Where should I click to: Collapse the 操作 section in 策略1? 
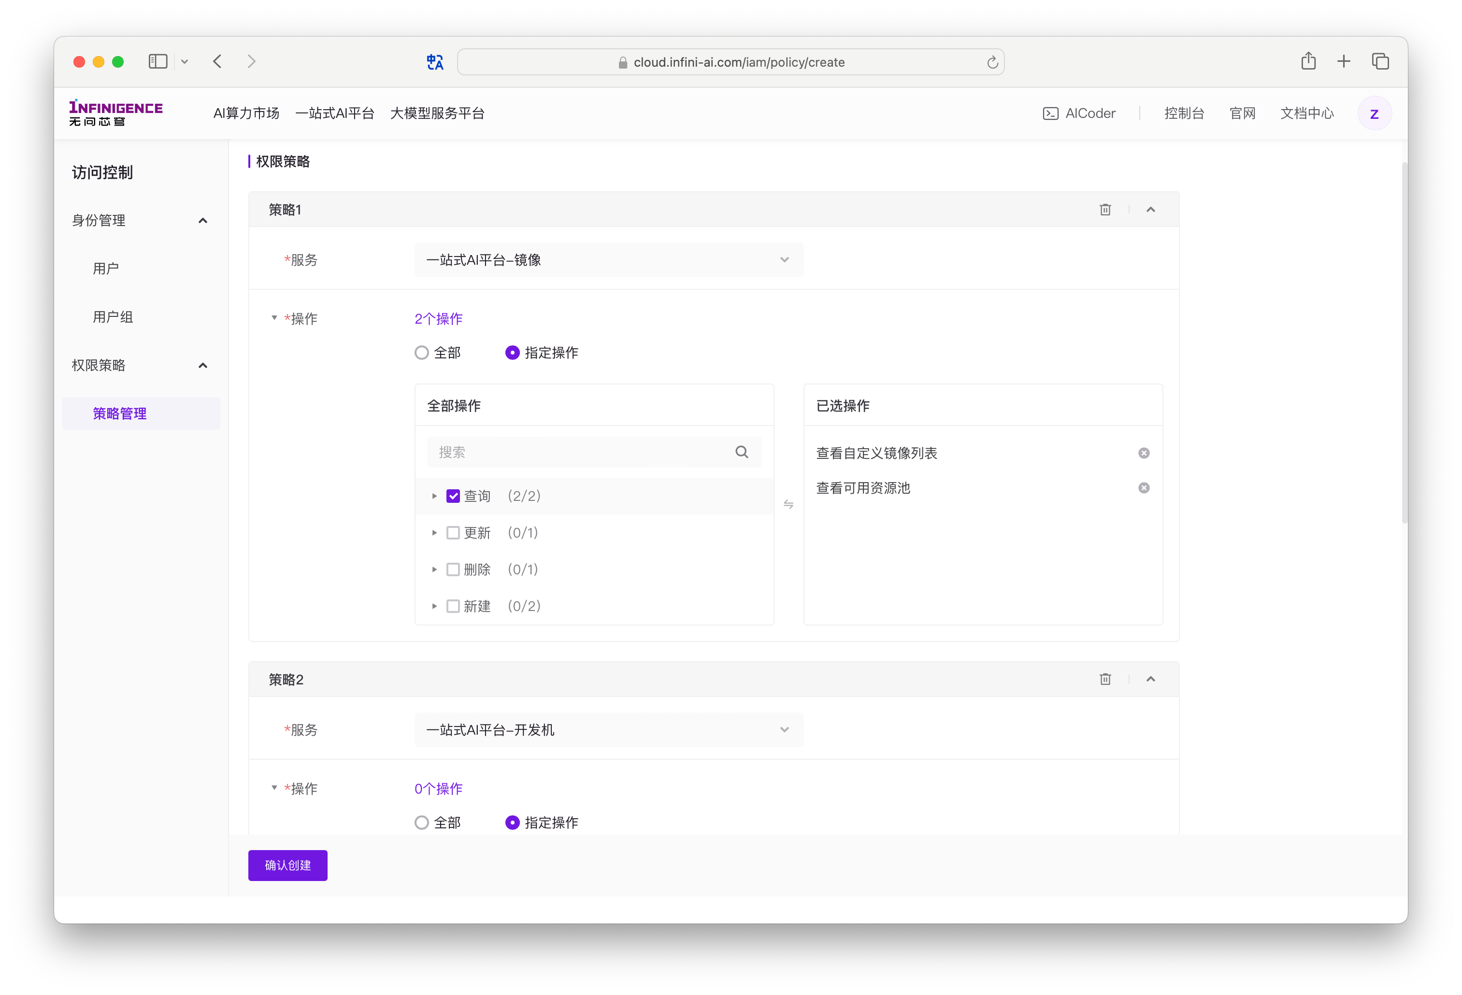[x=274, y=318]
